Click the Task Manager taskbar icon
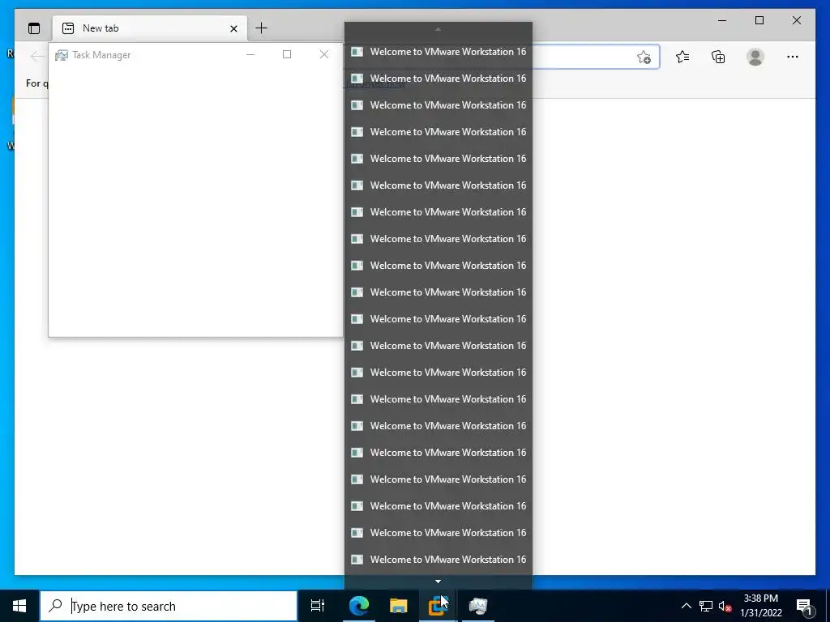This screenshot has width=830, height=622. click(477, 606)
